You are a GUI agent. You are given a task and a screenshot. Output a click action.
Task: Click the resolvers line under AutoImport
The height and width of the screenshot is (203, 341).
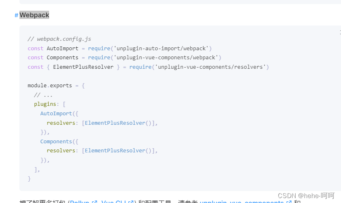tap(102, 123)
